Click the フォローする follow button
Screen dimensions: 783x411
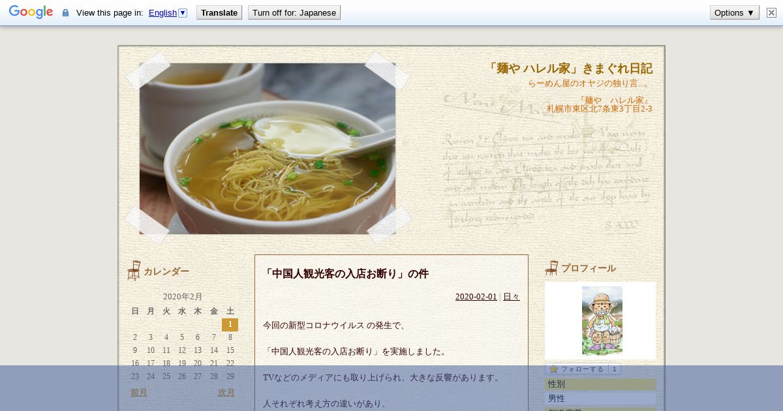coord(583,369)
